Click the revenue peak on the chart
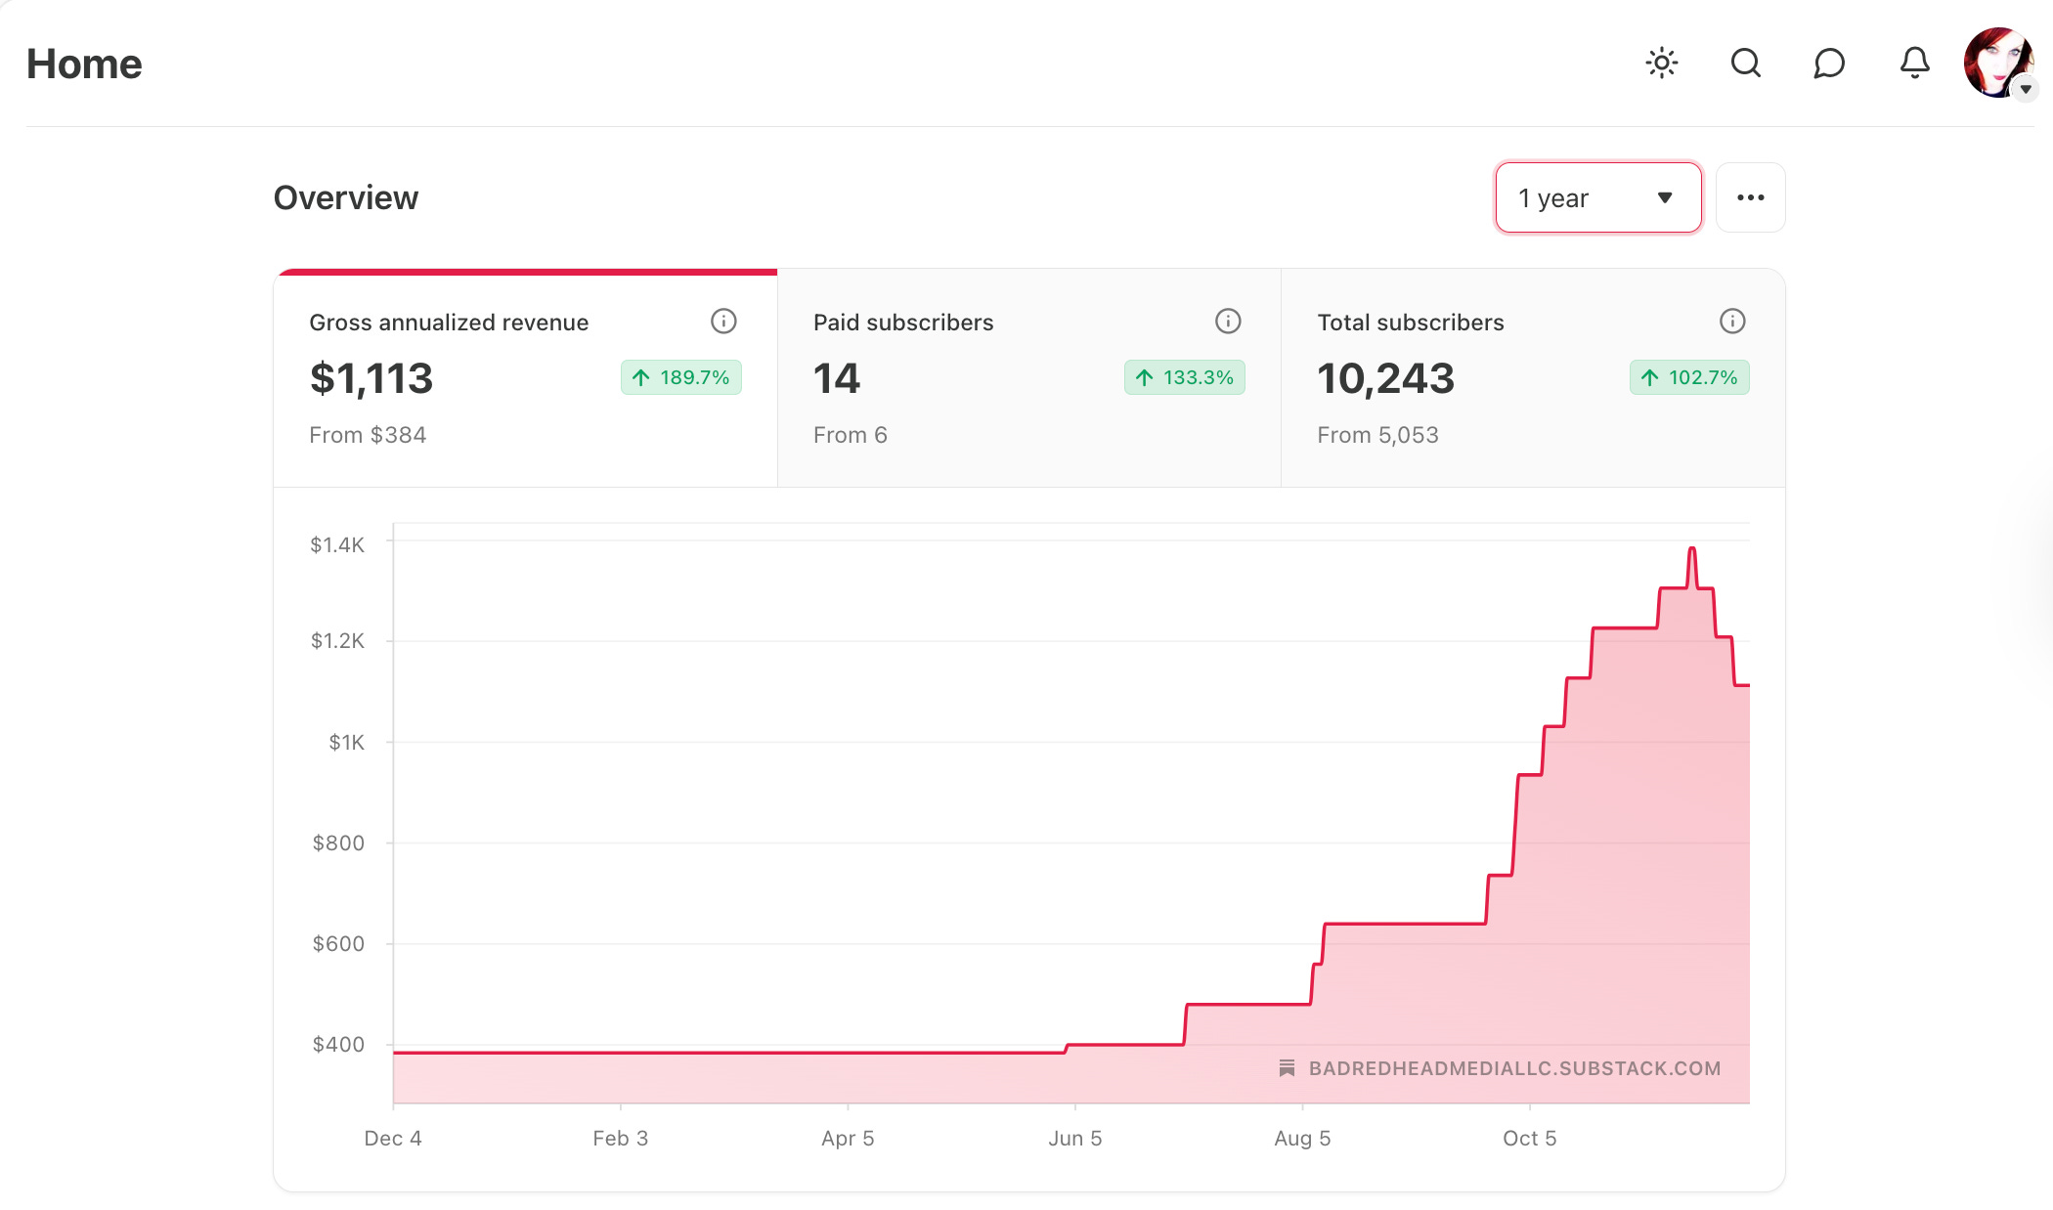Viewport: 2053px width, 1210px height. tap(1691, 550)
